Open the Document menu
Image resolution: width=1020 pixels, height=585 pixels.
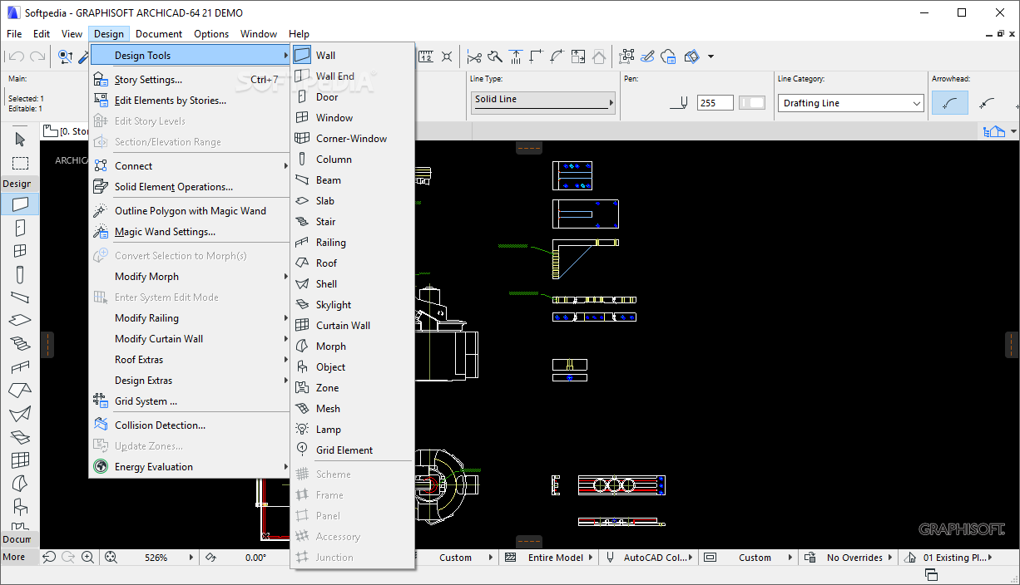pyautogui.click(x=159, y=34)
